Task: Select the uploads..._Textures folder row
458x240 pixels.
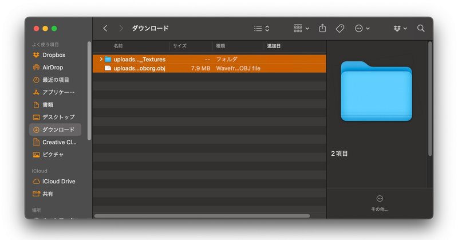Action: pos(209,59)
